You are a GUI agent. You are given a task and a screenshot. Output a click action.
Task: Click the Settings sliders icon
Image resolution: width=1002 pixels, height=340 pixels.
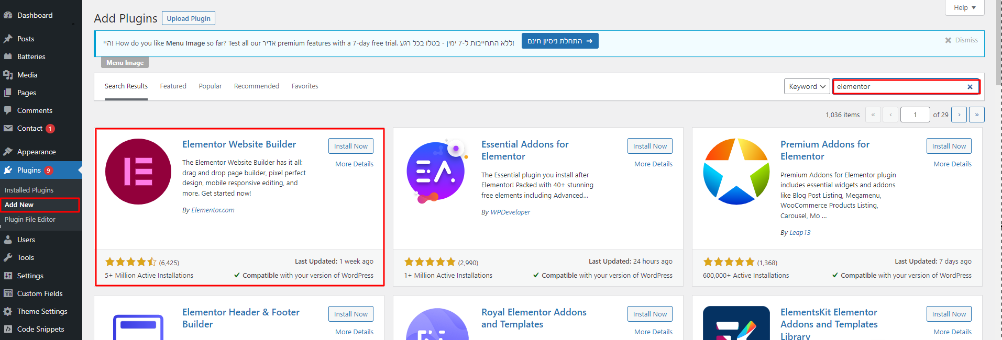[x=8, y=276]
